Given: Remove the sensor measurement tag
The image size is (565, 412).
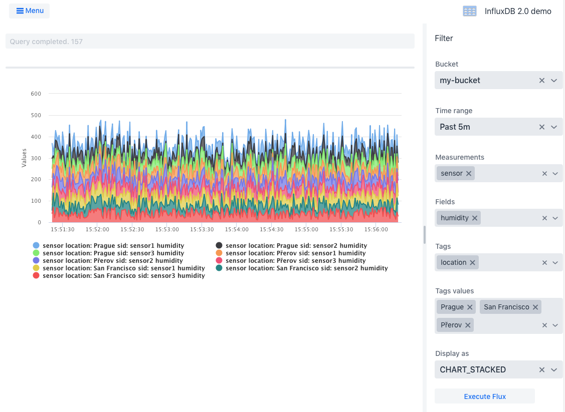Looking at the screenshot, I should point(468,173).
